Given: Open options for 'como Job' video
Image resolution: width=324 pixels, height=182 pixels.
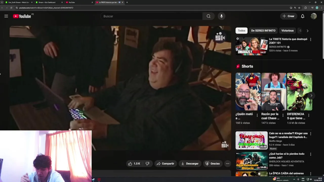Looking at the screenshot, I should tap(311, 154).
